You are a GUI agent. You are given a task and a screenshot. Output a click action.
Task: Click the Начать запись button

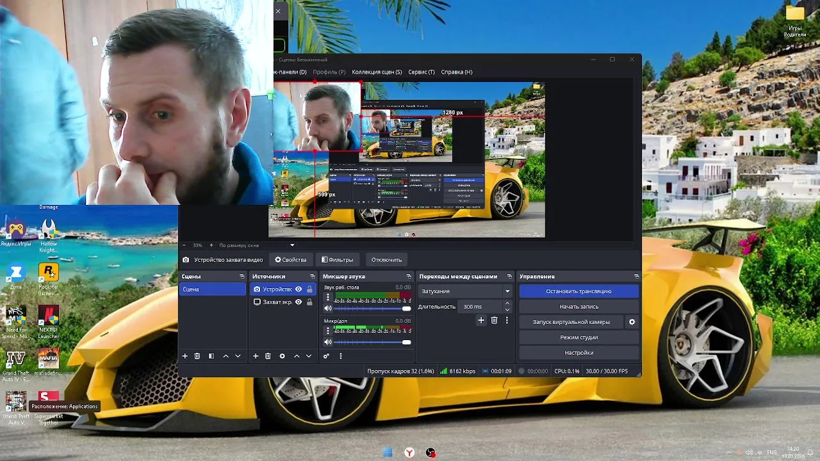(578, 307)
